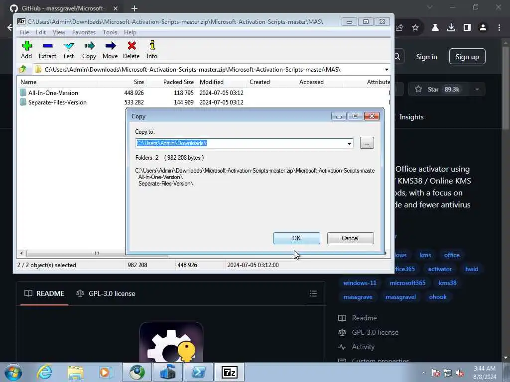Open the Insights tab on GitHub

click(411, 117)
